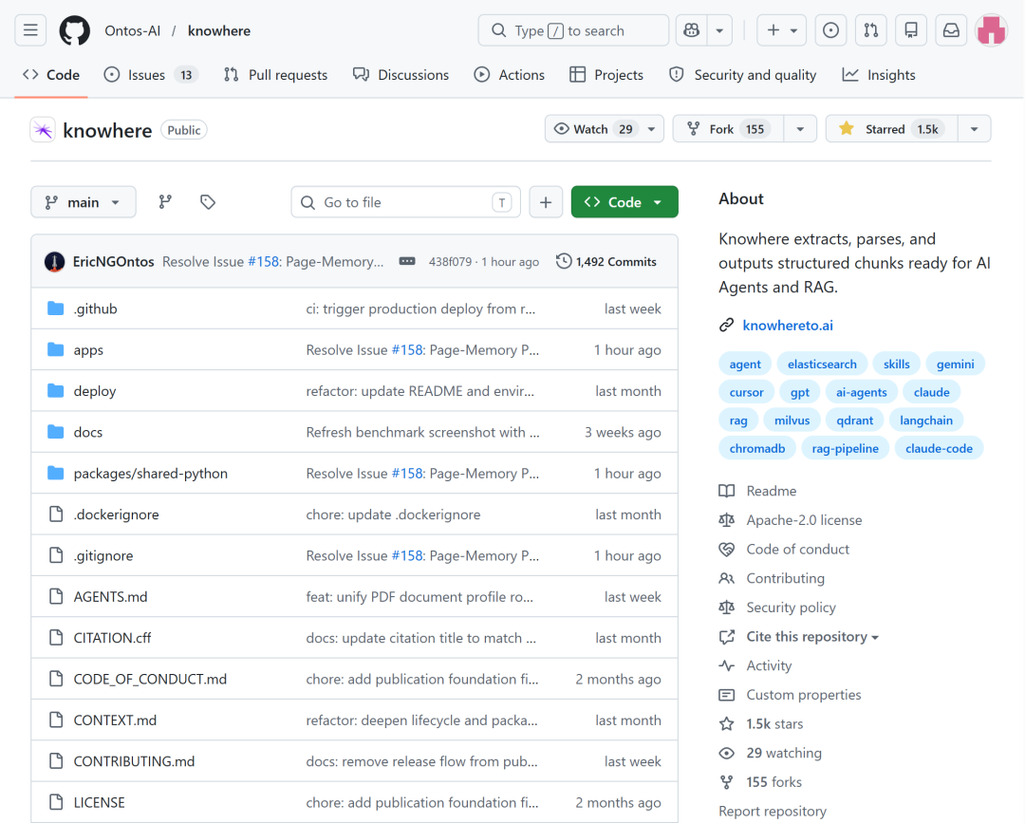Screen dimensions: 1025x823
Task: Open the Watch notifications dropdown
Action: point(604,129)
